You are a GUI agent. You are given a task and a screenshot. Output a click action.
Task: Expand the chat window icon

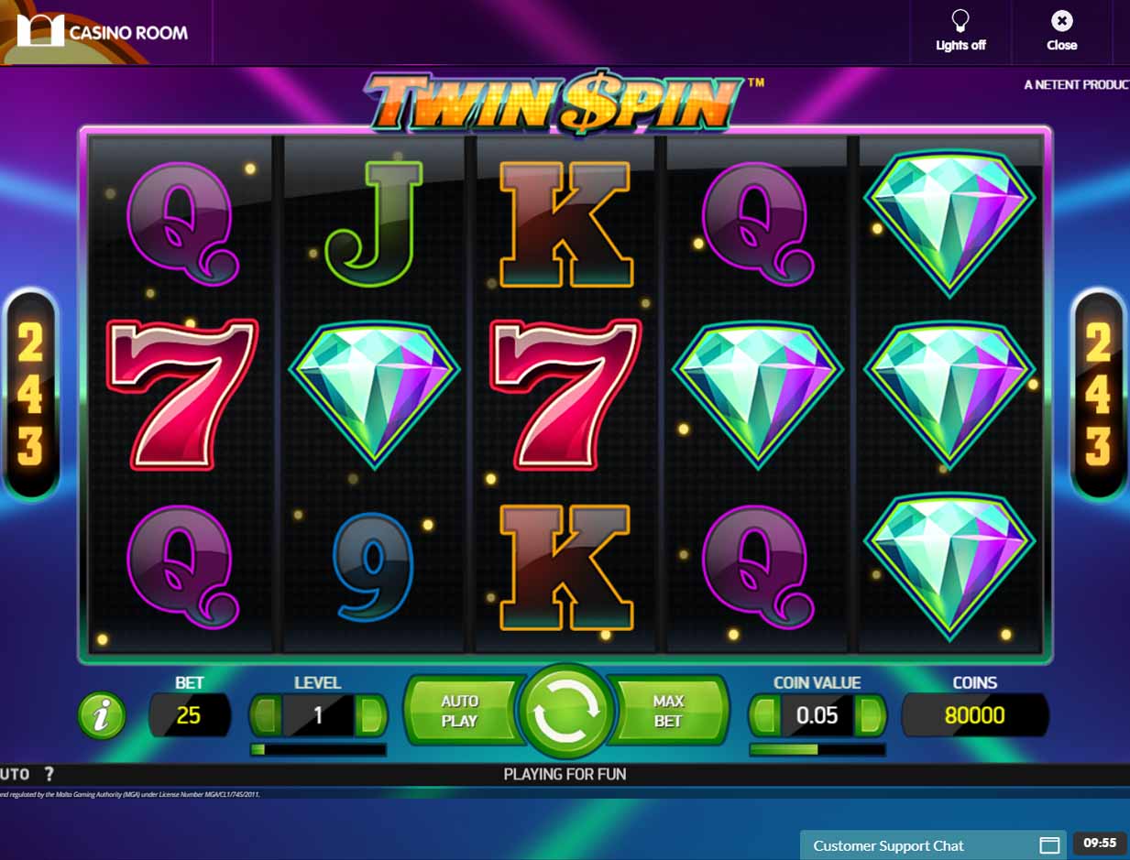tap(1049, 845)
